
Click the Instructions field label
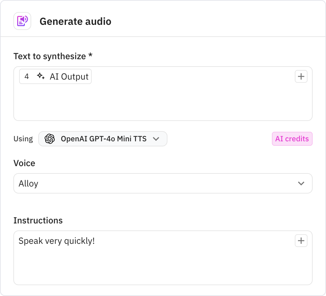pos(38,221)
